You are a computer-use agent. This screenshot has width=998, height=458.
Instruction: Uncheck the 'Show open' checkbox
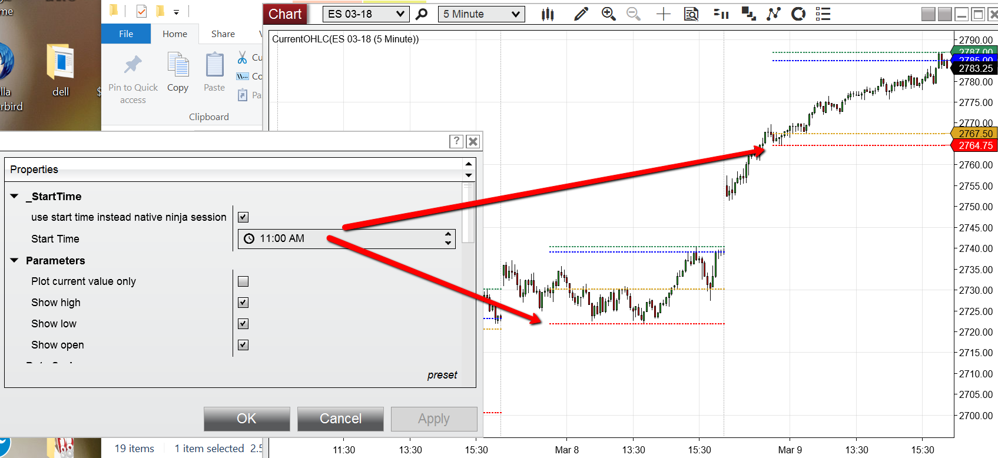click(243, 345)
